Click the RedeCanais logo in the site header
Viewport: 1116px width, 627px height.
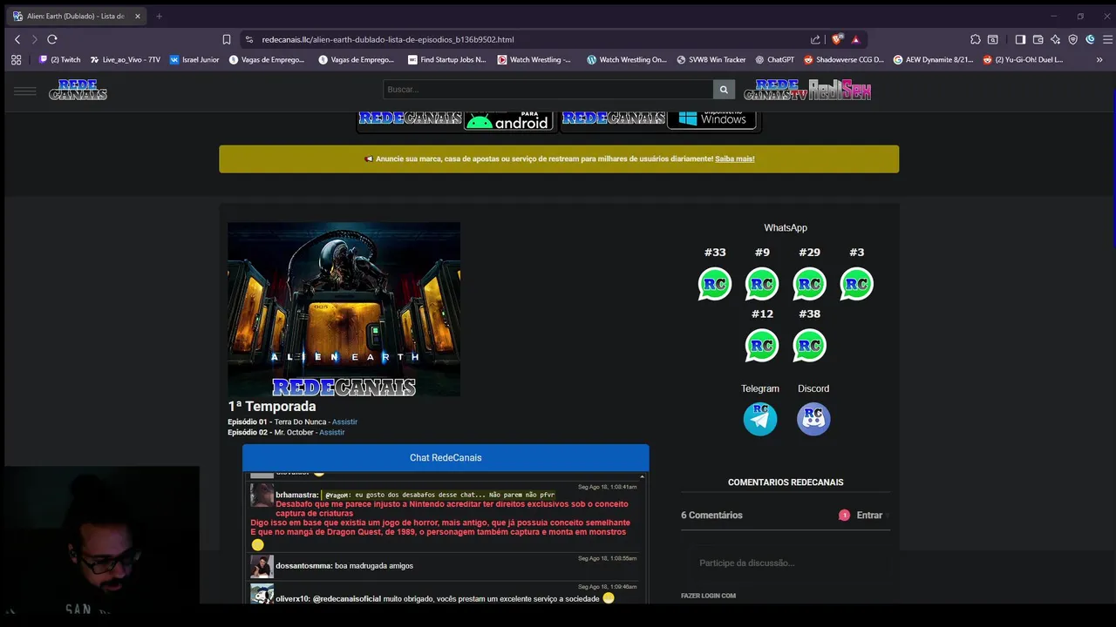(78, 90)
